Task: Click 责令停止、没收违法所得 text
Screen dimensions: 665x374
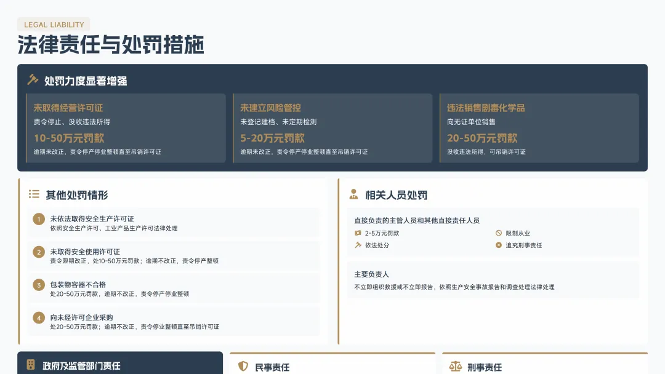Action: coord(71,122)
